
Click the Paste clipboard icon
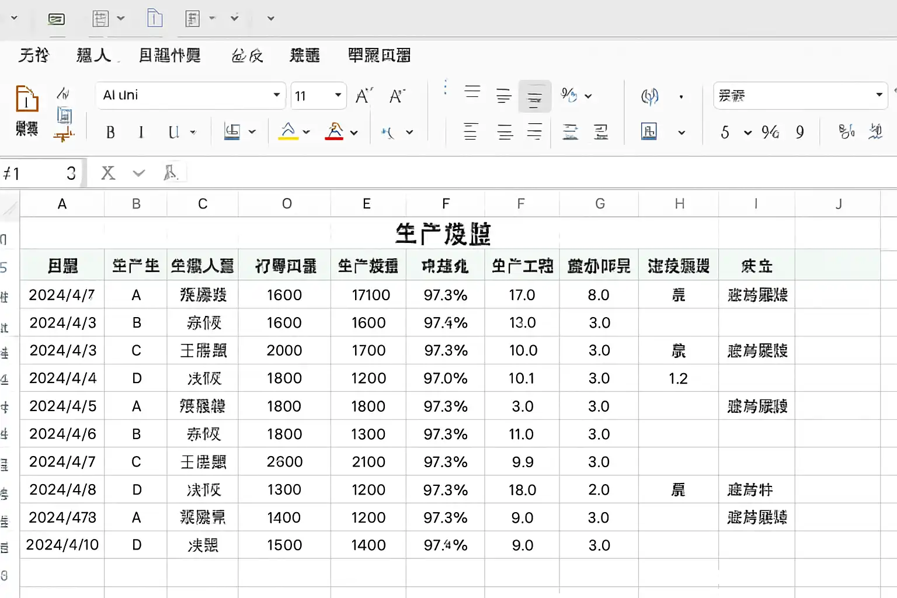click(26, 98)
